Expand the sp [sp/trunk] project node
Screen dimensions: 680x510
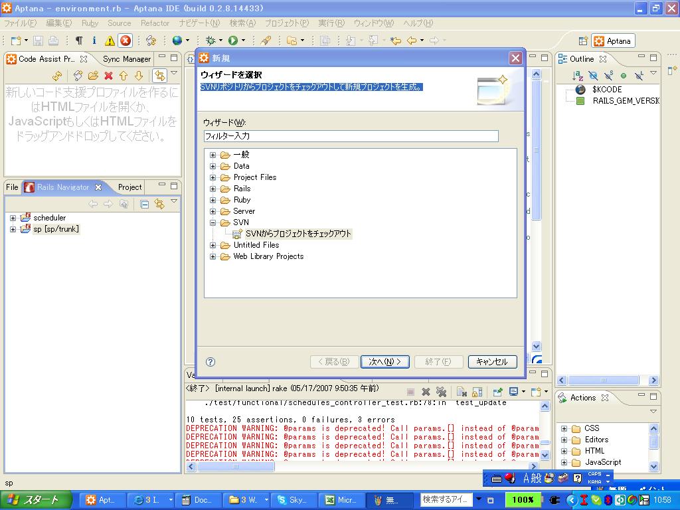pos(13,229)
